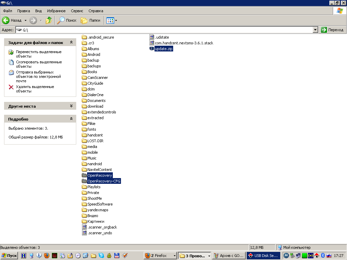Click green square icon in system tray

tap(305, 256)
